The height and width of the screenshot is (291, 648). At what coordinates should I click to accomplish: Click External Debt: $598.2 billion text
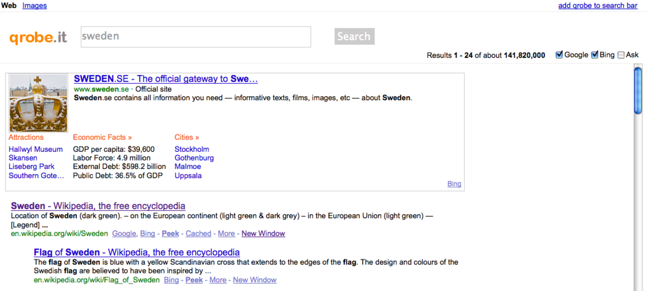pos(119,167)
